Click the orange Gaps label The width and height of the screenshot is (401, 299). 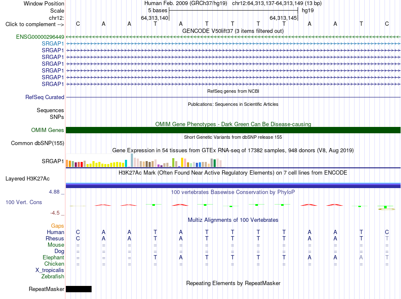click(57, 226)
